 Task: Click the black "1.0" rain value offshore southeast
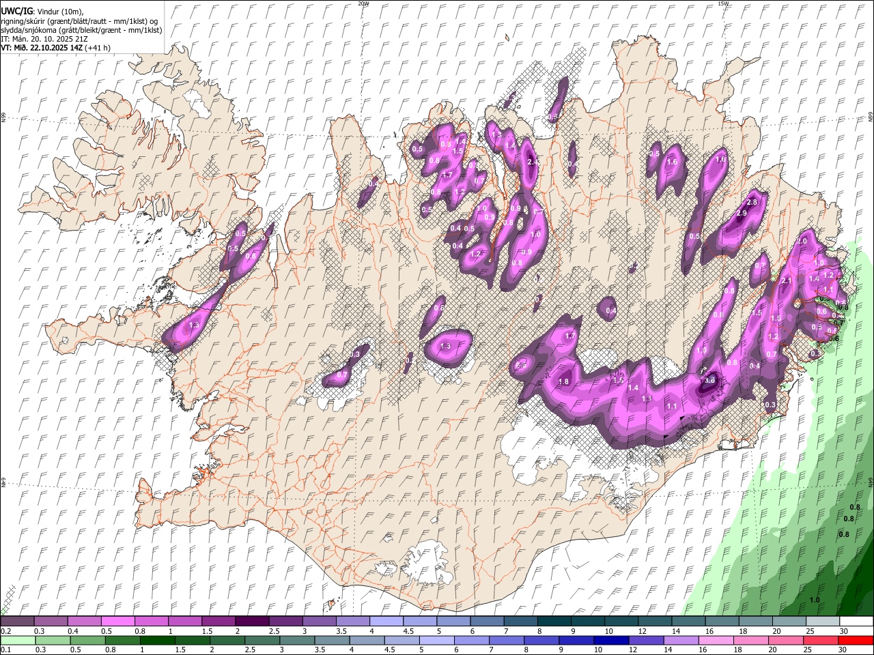coord(815,600)
